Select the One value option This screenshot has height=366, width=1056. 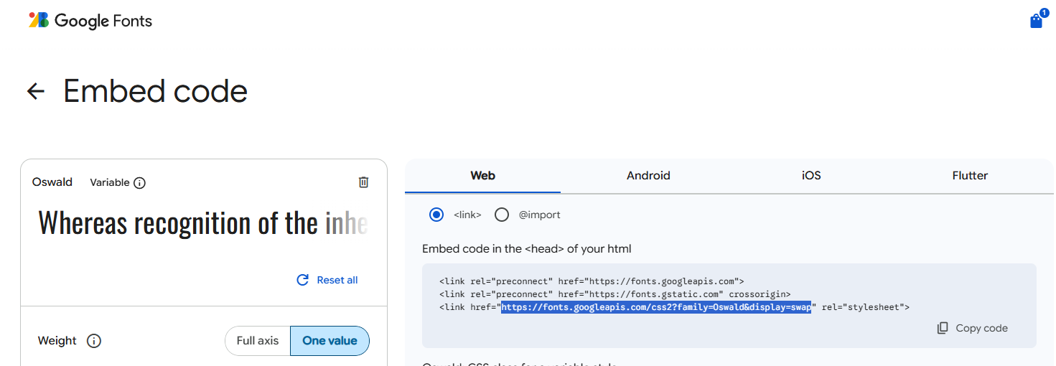click(330, 341)
